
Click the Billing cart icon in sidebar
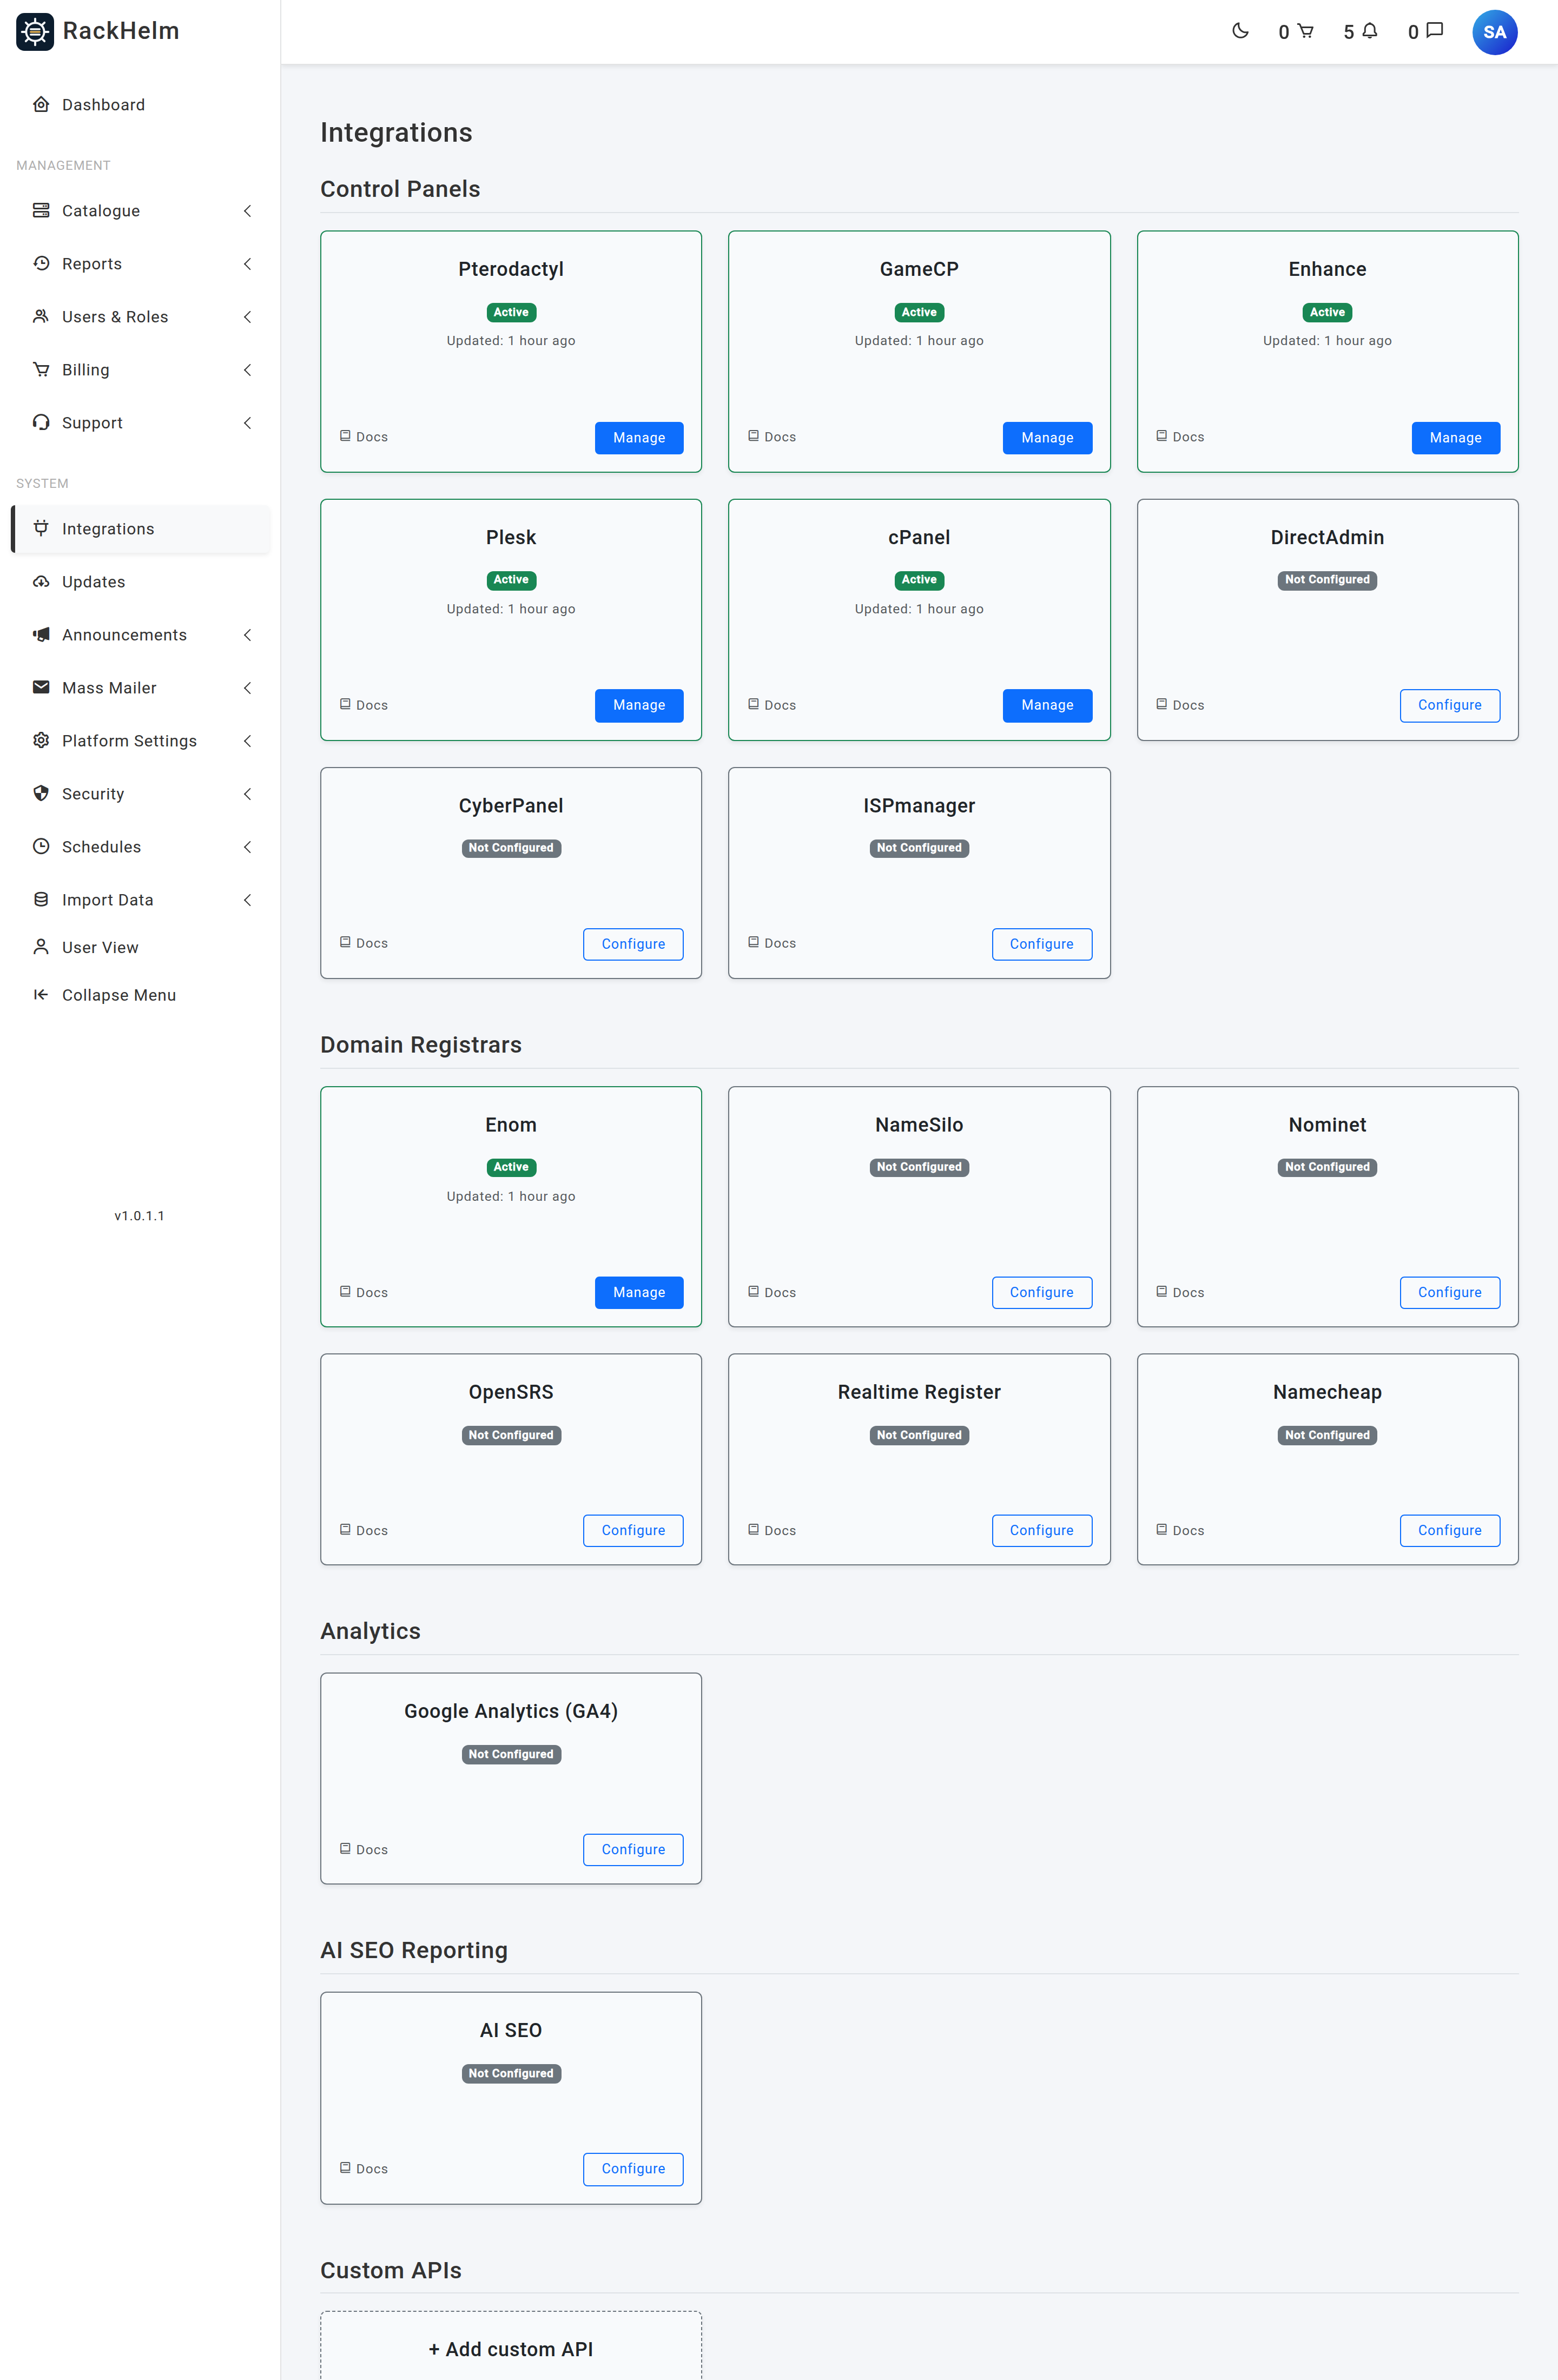coord(41,369)
